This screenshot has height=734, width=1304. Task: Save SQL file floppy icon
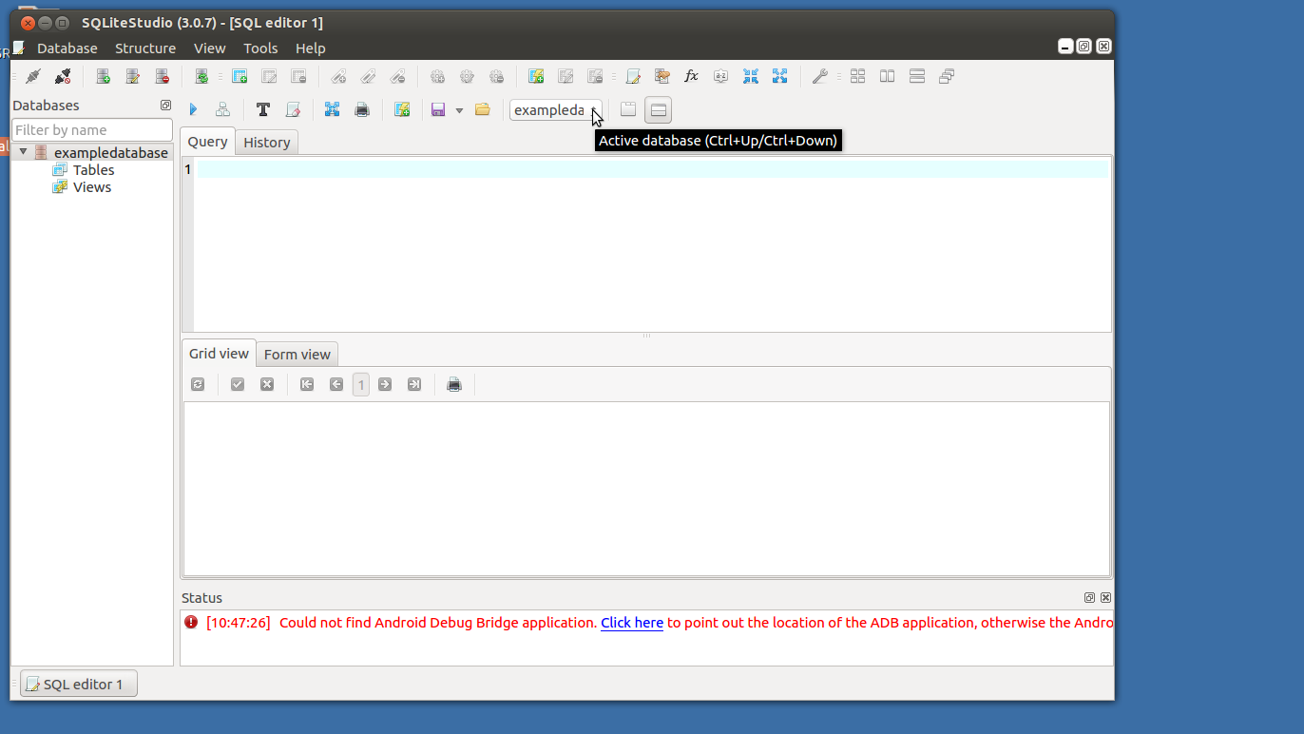(438, 110)
